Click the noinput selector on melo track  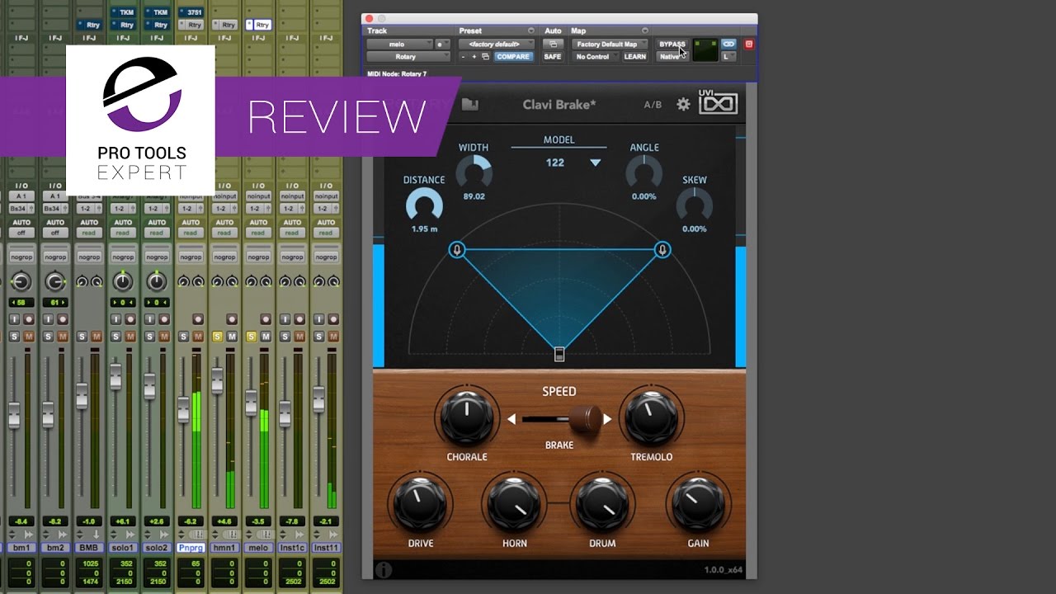[258, 196]
